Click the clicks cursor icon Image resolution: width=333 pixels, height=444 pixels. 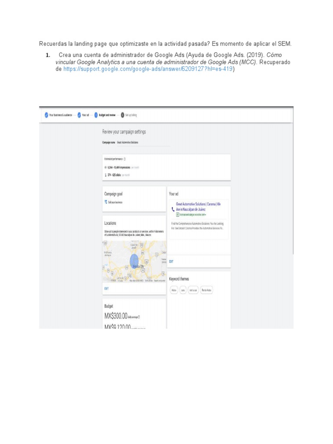106,175
